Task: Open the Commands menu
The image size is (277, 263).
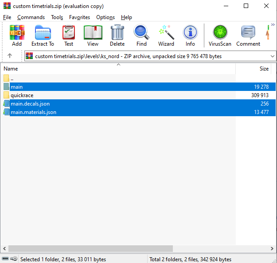Action: tap(31, 17)
